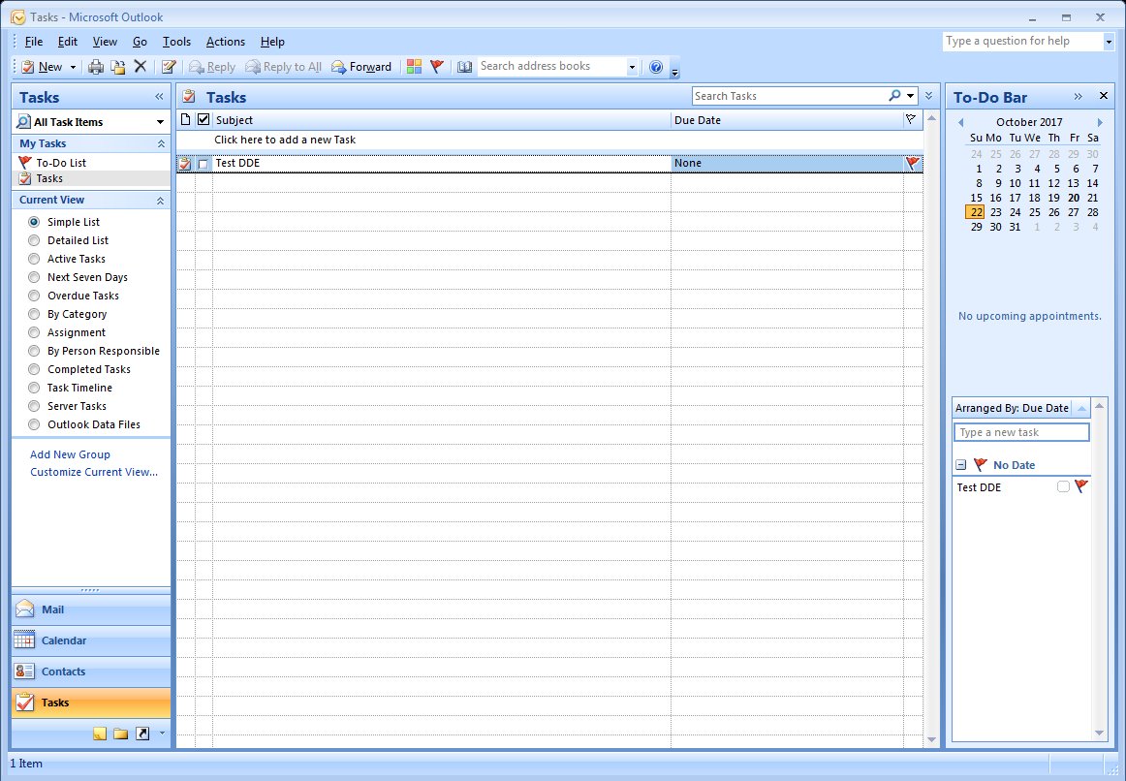Viewport: 1126px width, 781px height.
Task: Open the Actions menu
Action: pyautogui.click(x=226, y=42)
